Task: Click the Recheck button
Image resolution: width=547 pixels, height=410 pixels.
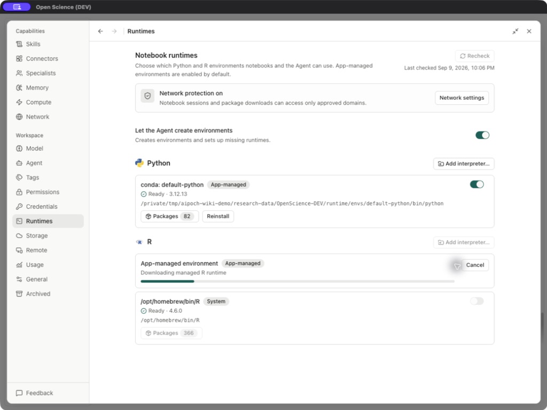Action: pyautogui.click(x=474, y=56)
